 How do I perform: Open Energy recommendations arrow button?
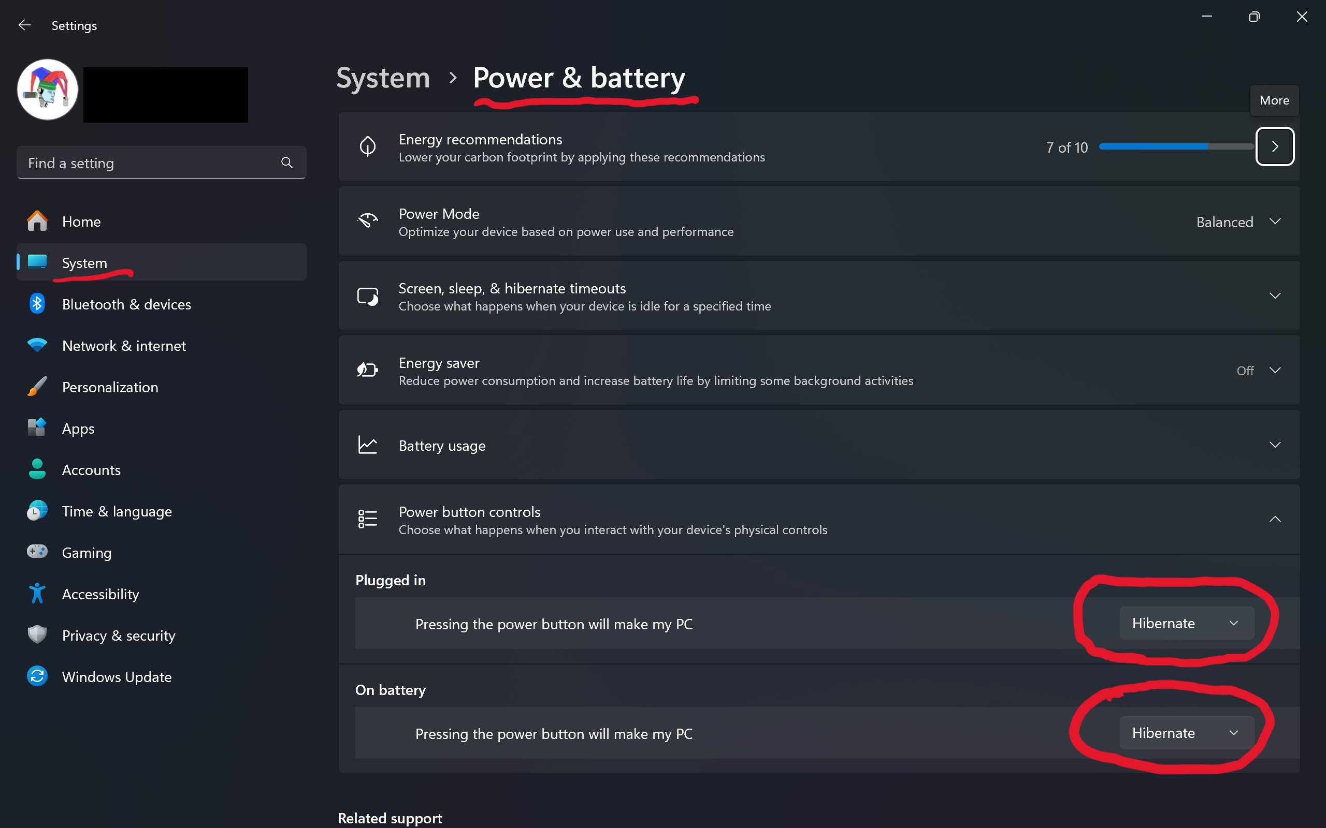click(x=1275, y=147)
